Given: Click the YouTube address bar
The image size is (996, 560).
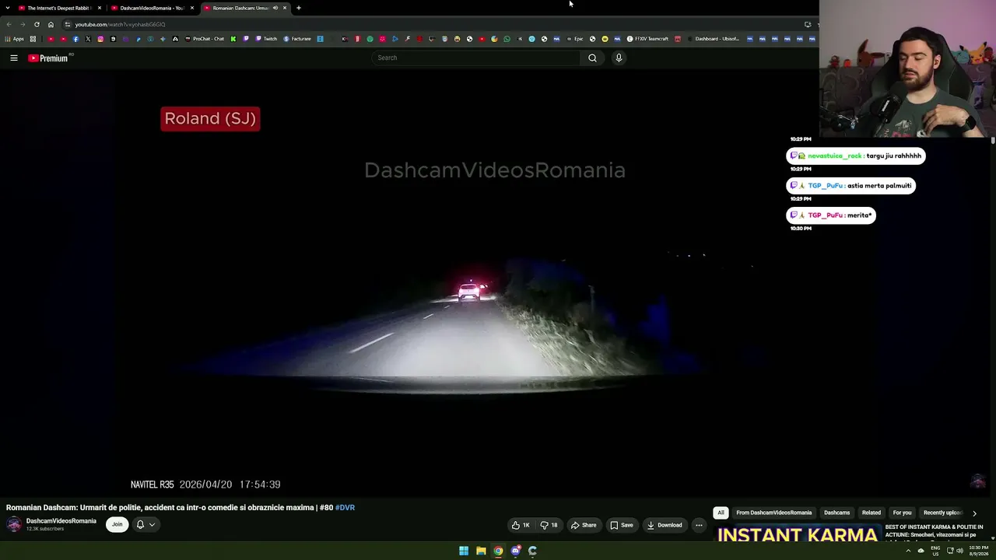Looking at the screenshot, I should [436, 24].
